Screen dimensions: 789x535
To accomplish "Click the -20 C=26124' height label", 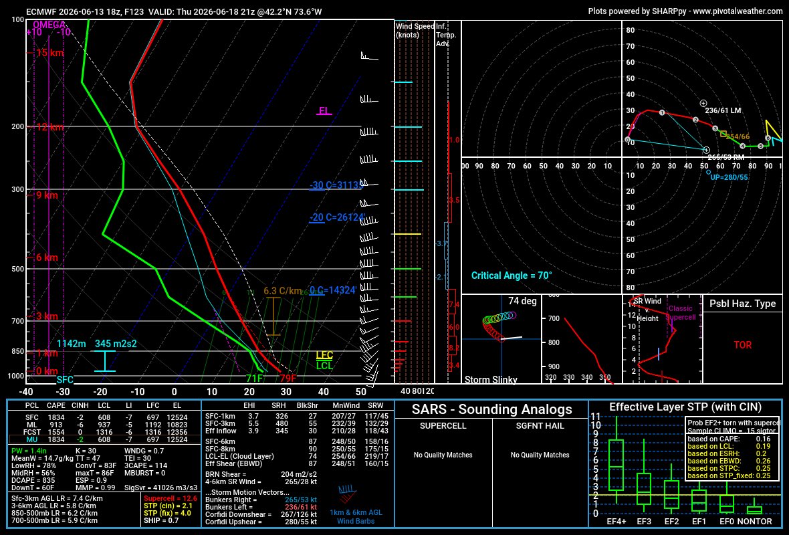I will (336, 217).
